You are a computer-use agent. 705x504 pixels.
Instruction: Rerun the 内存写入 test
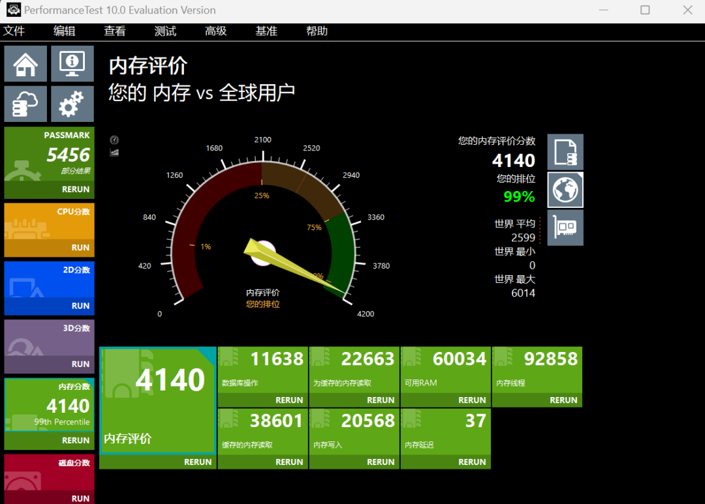pyautogui.click(x=381, y=462)
